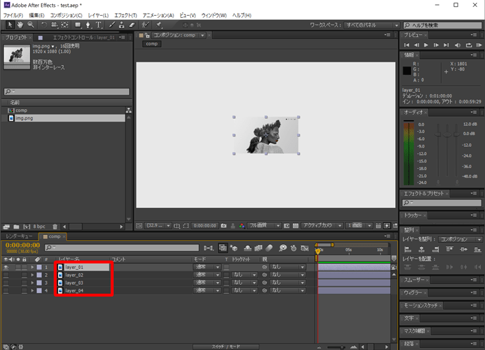Jump to last frame in preview panel
Image resolution: width=485 pixels, height=350 pixels.
click(x=446, y=45)
